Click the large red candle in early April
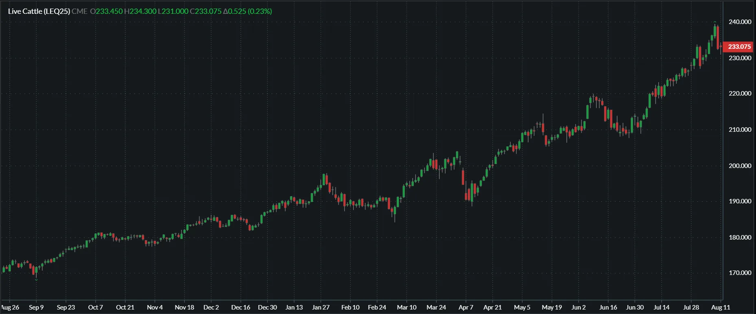The height and width of the screenshot is (314, 756). pos(463,177)
